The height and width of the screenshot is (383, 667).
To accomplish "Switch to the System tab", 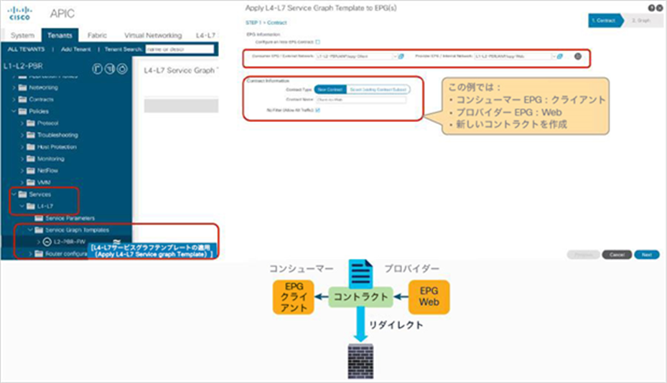I will 22,36.
